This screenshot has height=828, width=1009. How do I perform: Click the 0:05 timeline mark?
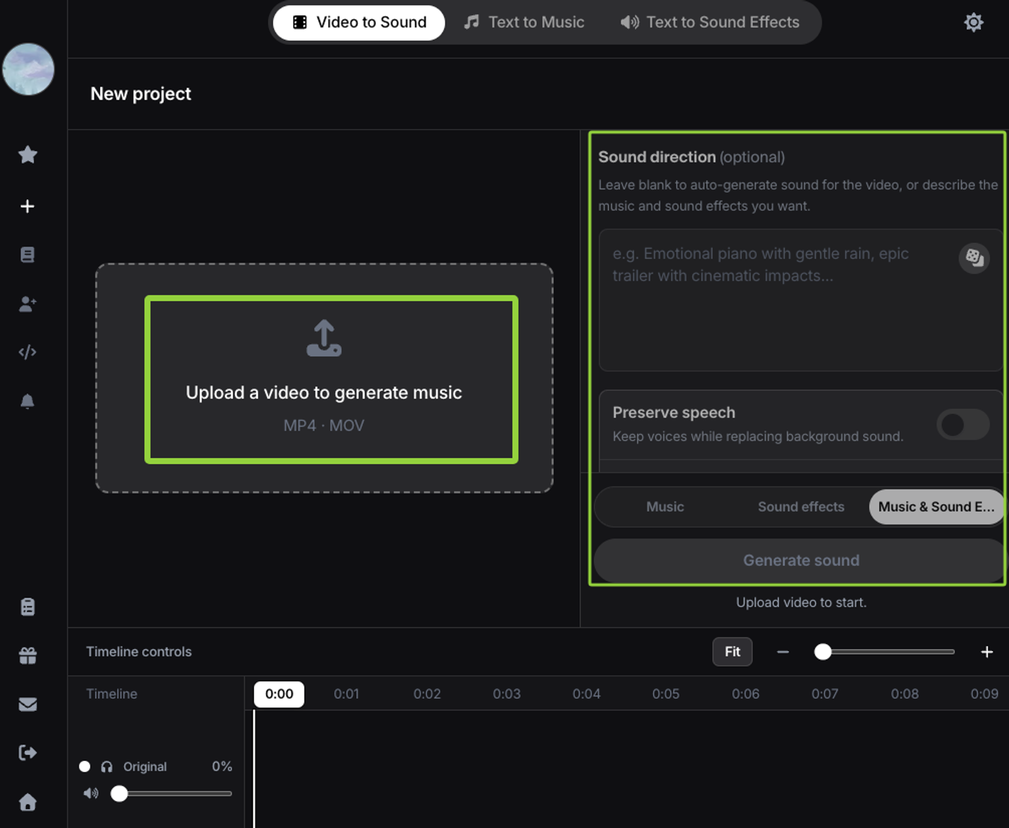(666, 694)
